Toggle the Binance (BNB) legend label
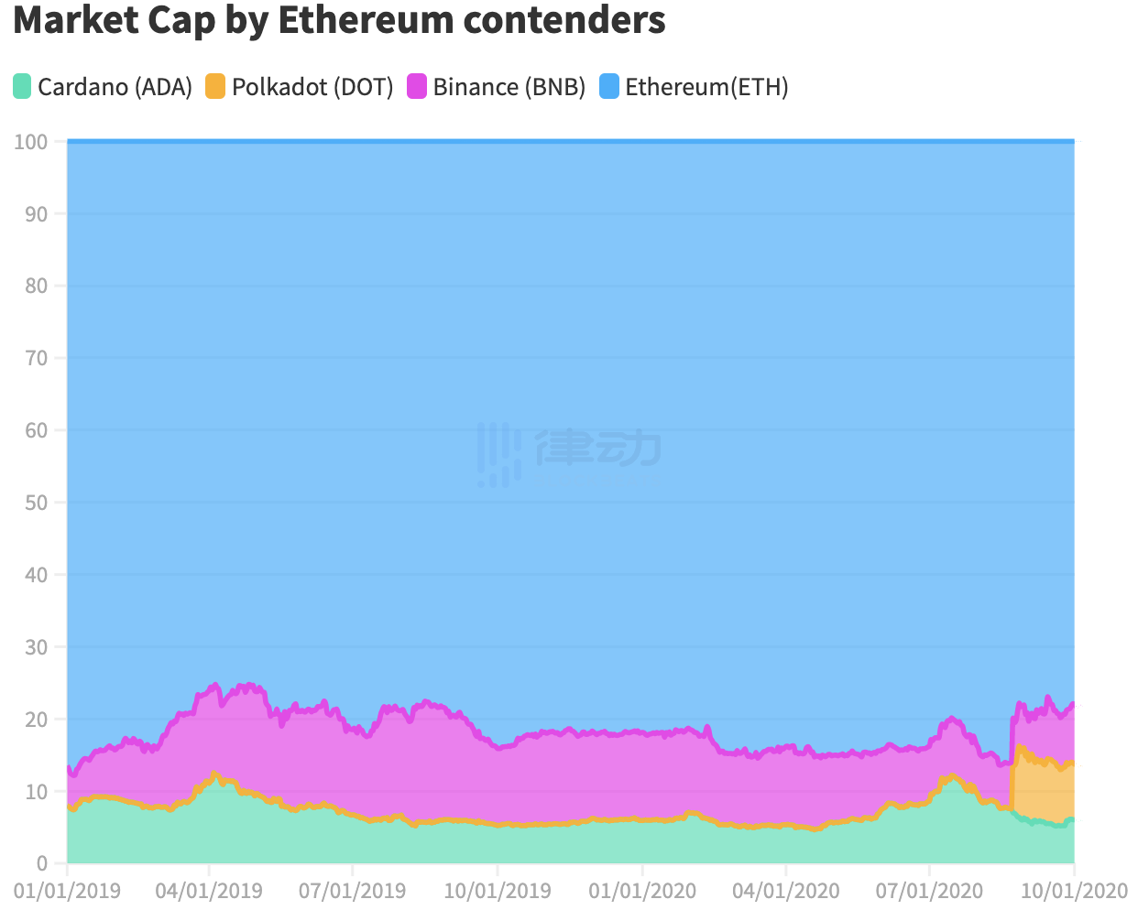The width and height of the screenshot is (1138, 910). [509, 87]
